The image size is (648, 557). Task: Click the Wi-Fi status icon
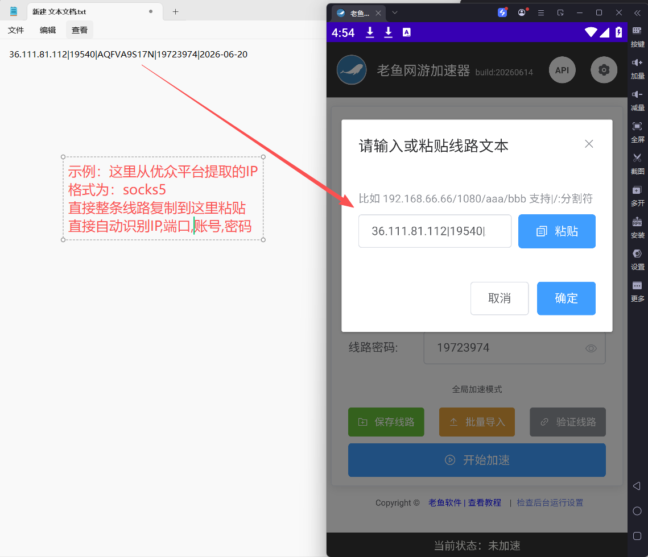[591, 32]
